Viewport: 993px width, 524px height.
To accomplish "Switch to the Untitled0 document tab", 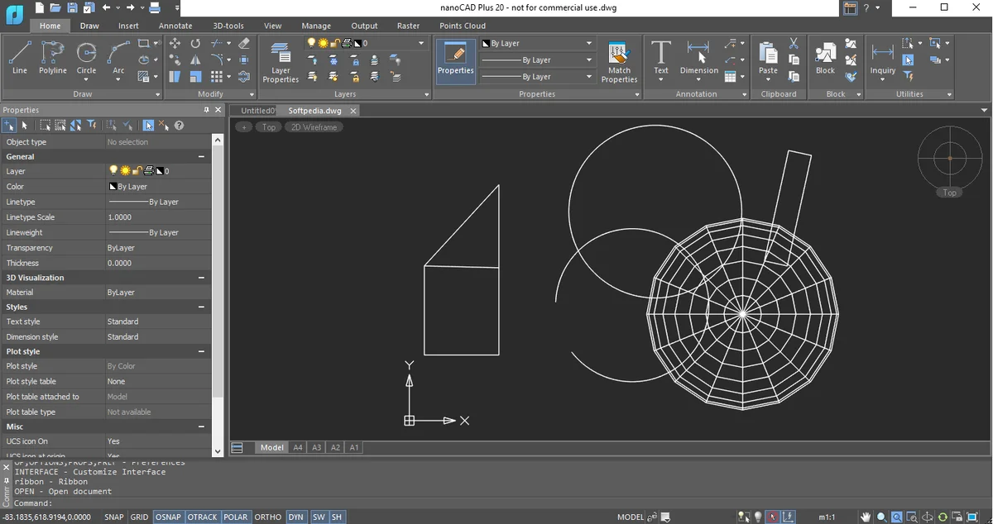I will pyautogui.click(x=257, y=111).
